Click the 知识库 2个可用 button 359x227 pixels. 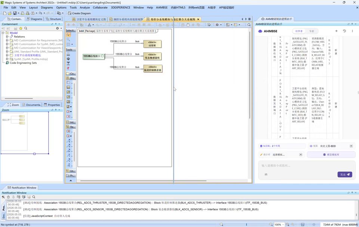282,146
